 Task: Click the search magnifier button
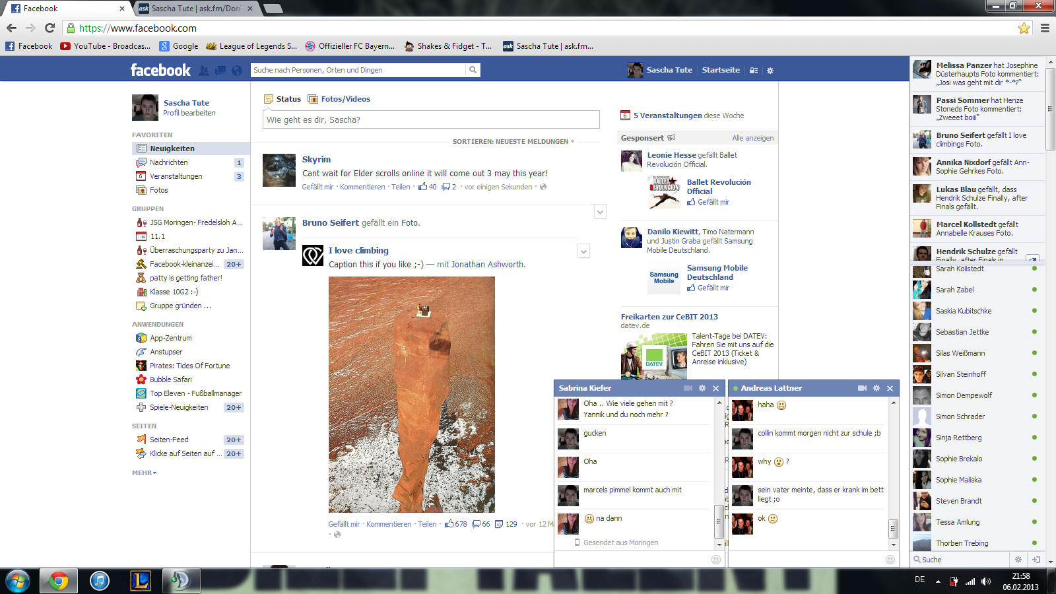pyautogui.click(x=473, y=70)
